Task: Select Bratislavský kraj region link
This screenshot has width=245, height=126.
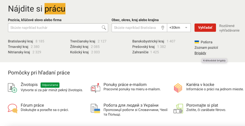Action: tap(20, 41)
